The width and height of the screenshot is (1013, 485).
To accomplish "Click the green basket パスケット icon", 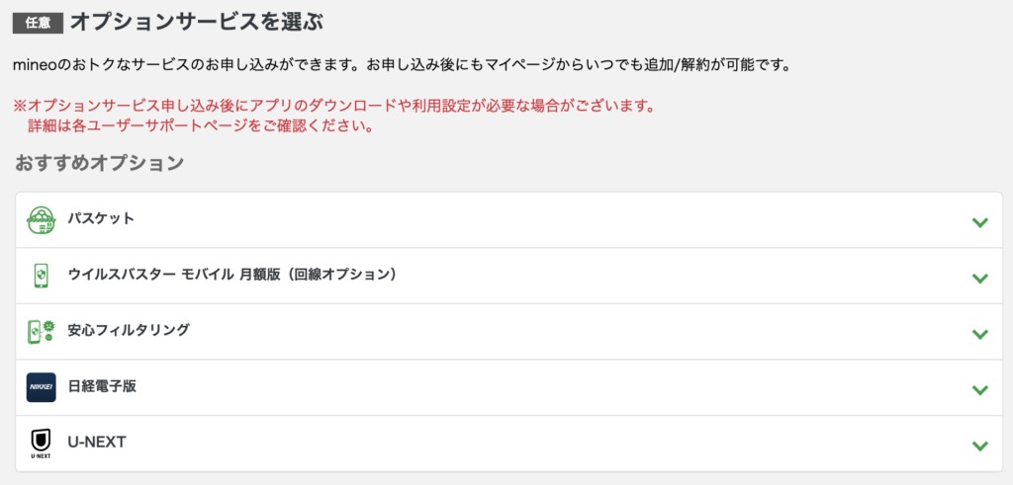I will tap(41, 220).
